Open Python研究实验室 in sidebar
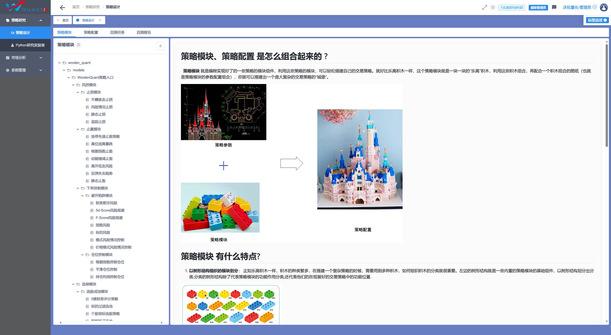The image size is (611, 335). tap(30, 45)
